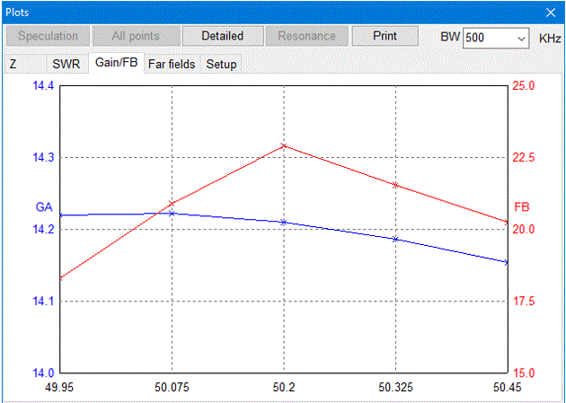Close the Plots window
Viewport: 566px width, 403px height.
(551, 13)
